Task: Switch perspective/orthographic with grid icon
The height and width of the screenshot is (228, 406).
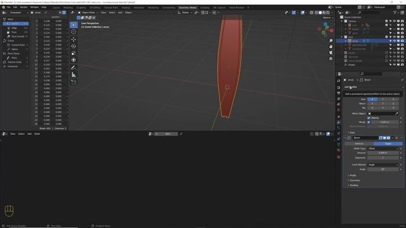Action: click(331, 59)
